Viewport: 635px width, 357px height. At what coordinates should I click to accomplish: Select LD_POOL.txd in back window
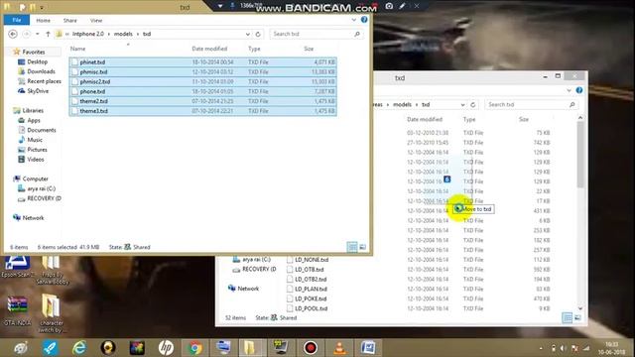click(311, 308)
